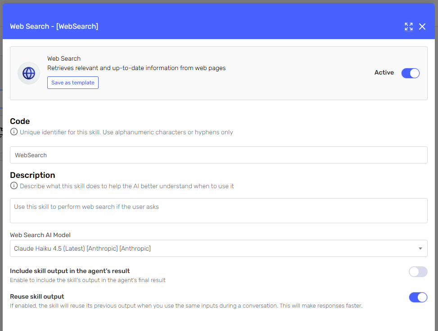
Task: Save this skill as a template
Action: pos(73,83)
